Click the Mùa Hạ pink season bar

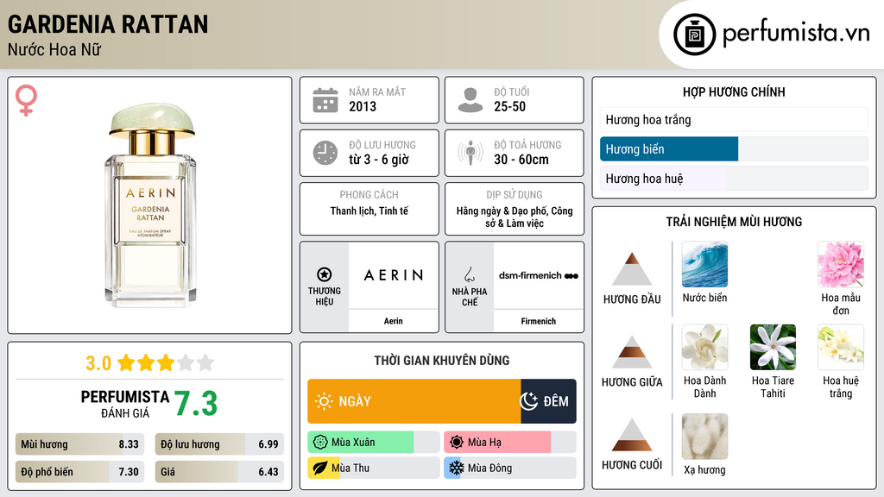point(497,443)
